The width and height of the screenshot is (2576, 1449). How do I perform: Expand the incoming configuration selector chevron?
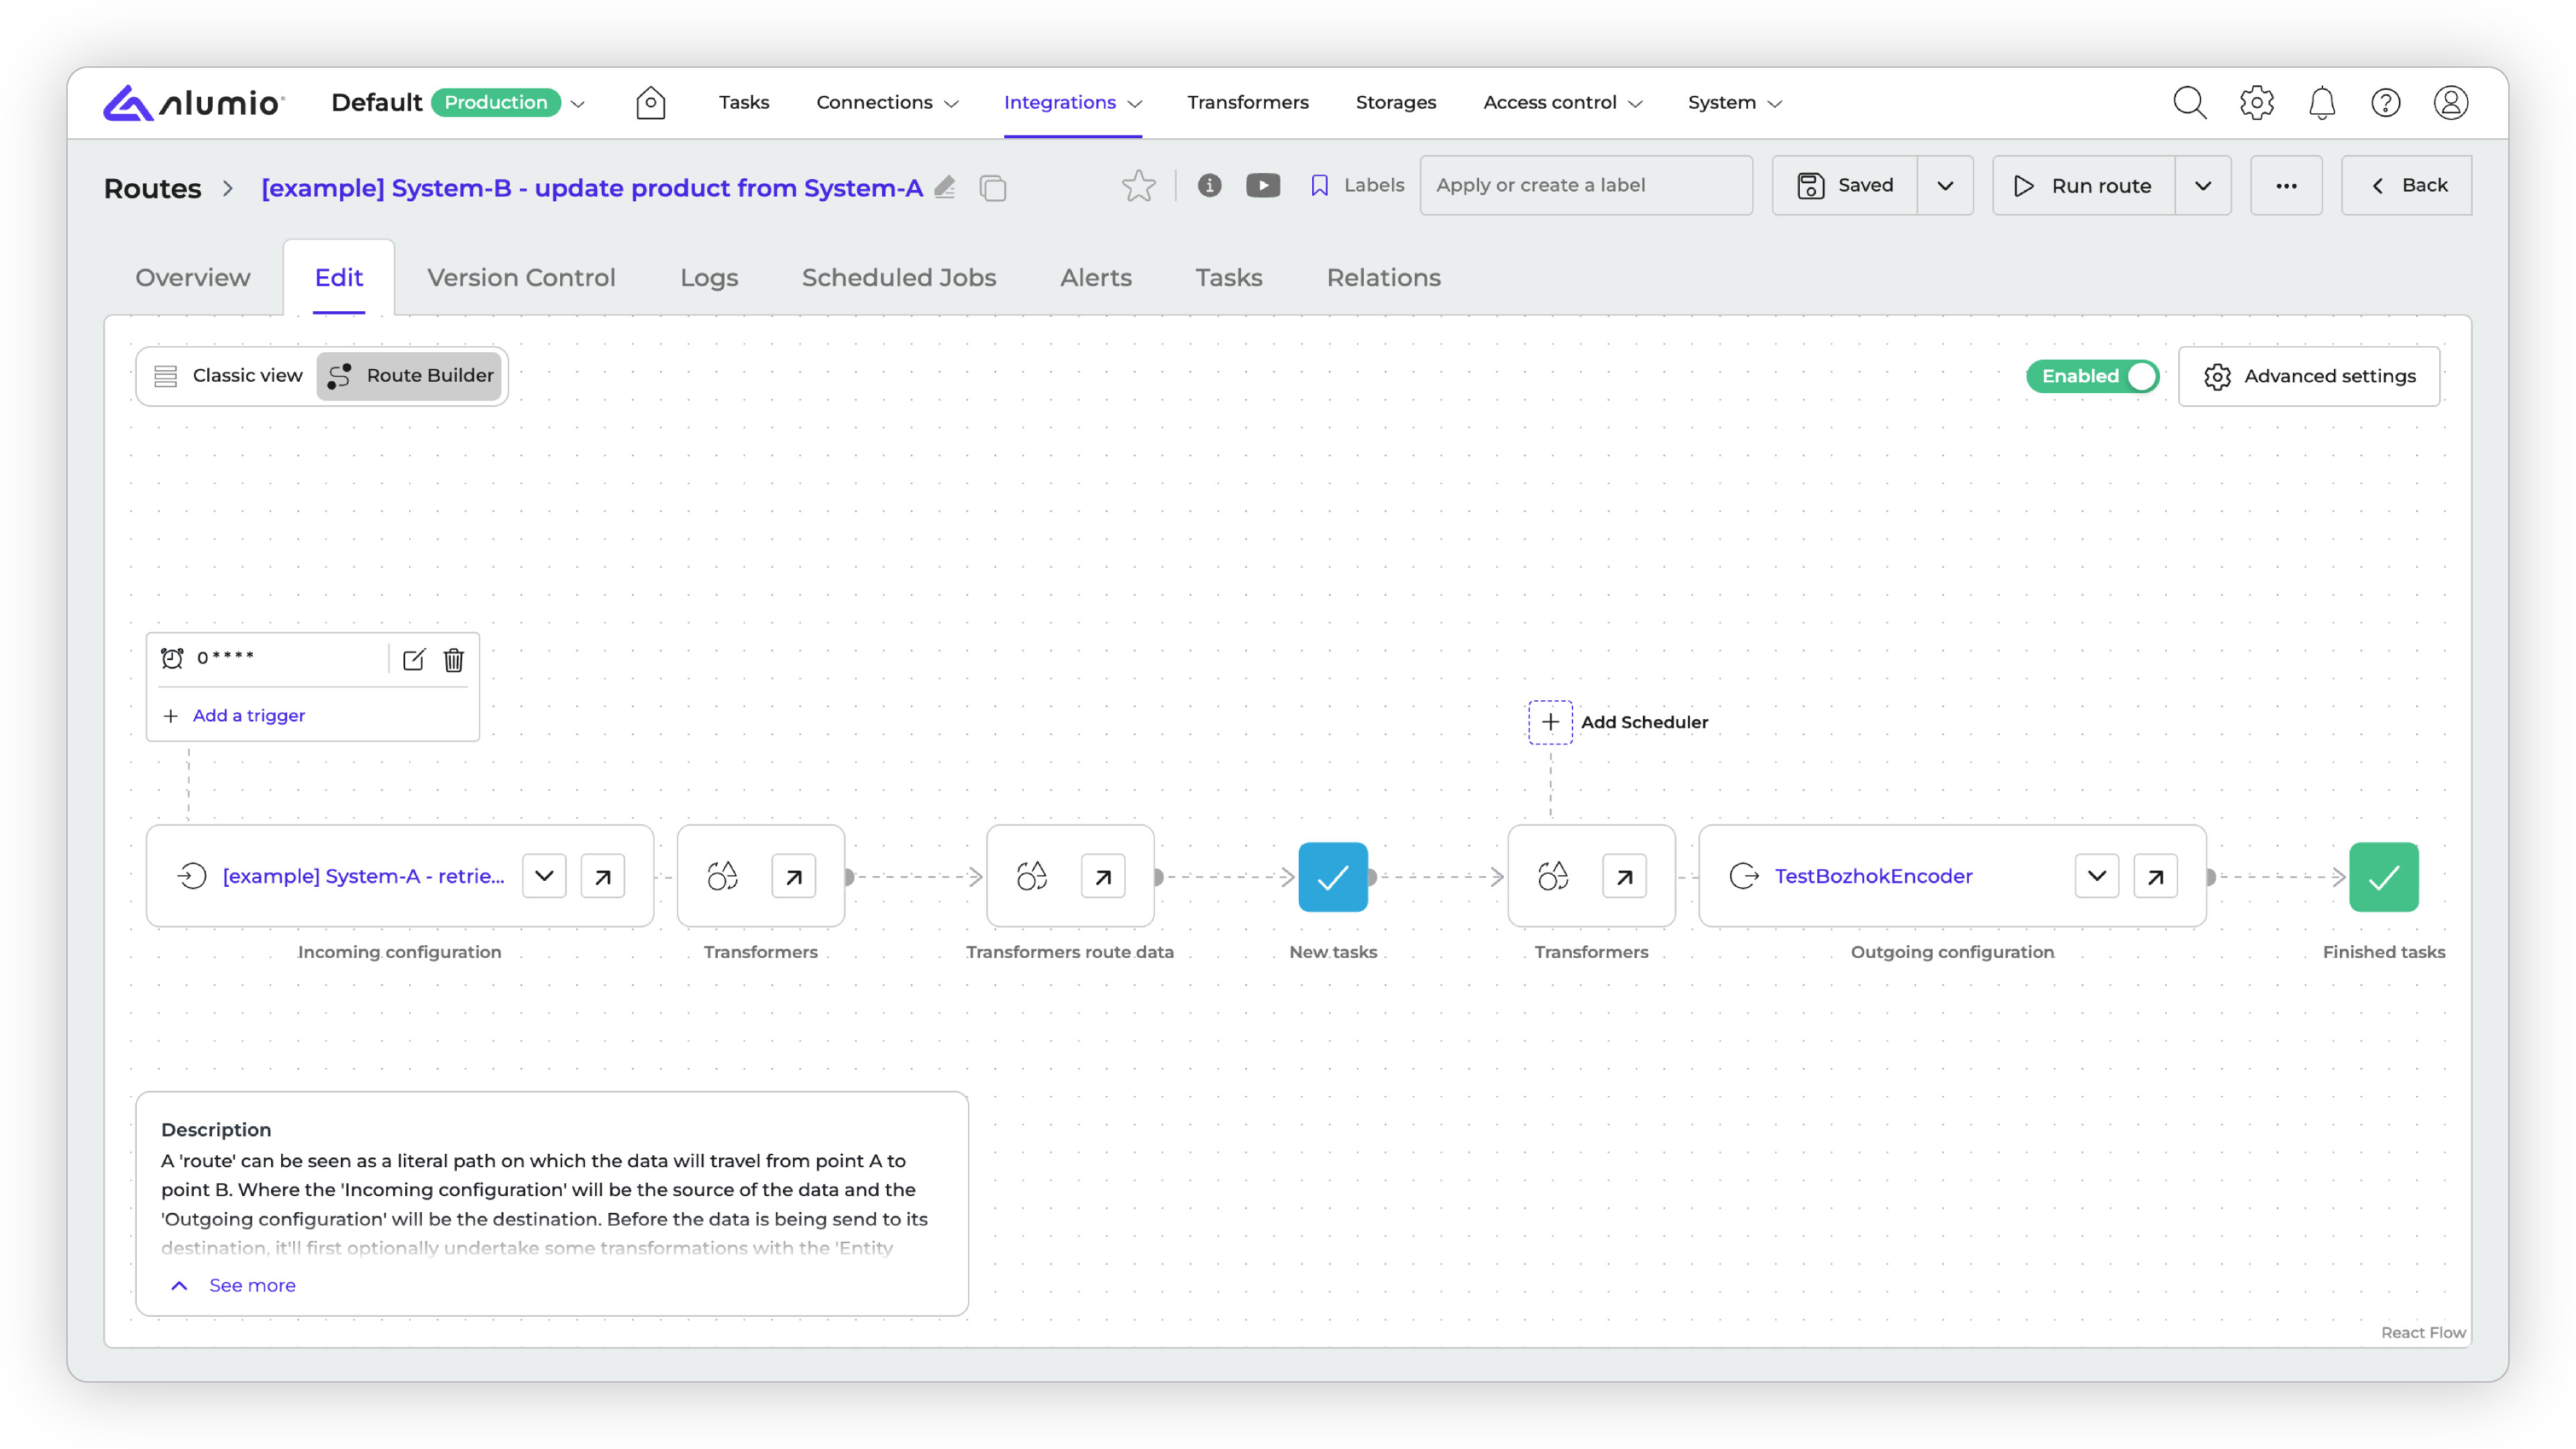point(544,877)
